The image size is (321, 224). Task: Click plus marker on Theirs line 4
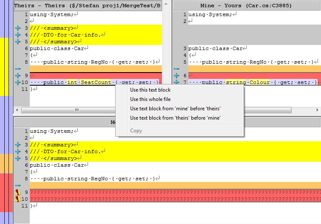point(18,35)
